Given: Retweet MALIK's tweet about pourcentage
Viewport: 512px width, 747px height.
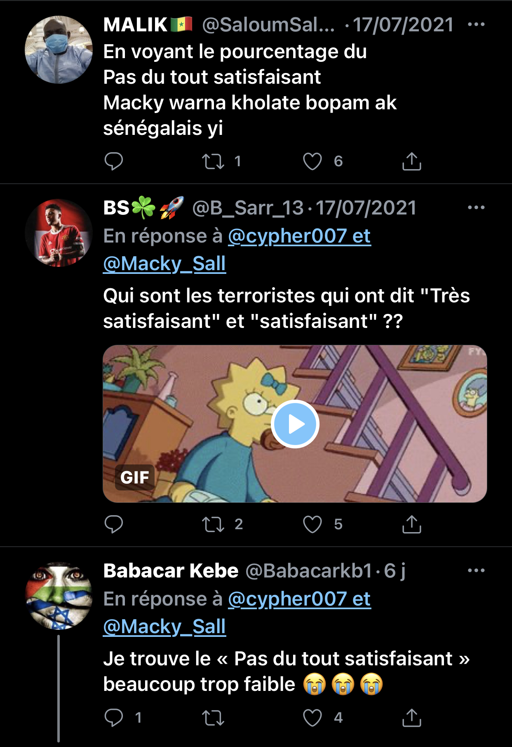Looking at the screenshot, I should [x=213, y=161].
